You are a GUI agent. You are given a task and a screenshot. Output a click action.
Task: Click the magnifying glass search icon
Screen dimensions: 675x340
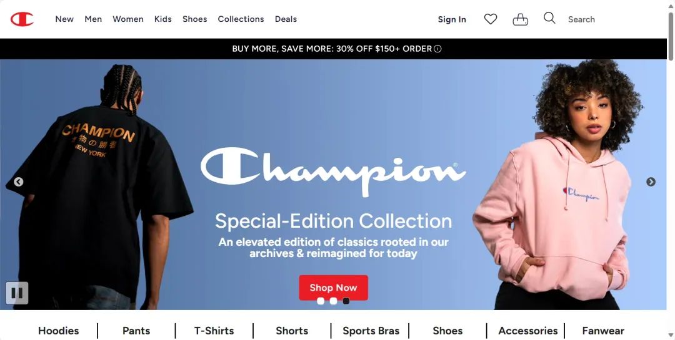(549, 18)
